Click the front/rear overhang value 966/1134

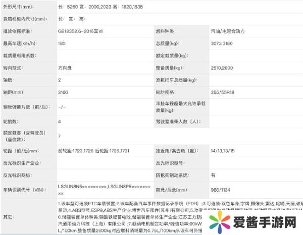coord(221,189)
